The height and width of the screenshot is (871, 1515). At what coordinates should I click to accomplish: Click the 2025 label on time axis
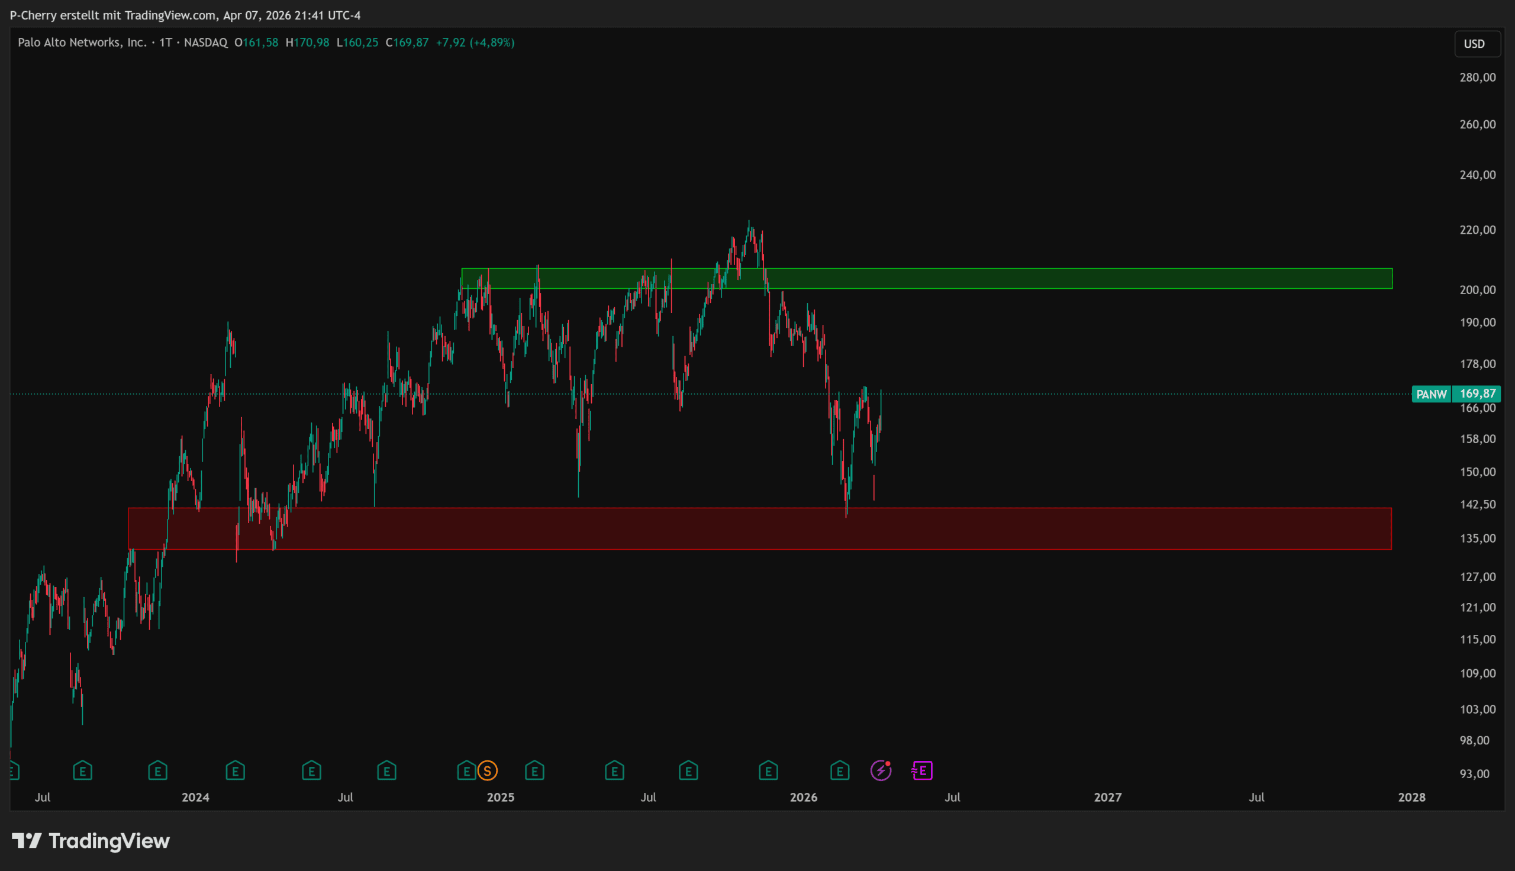click(501, 798)
